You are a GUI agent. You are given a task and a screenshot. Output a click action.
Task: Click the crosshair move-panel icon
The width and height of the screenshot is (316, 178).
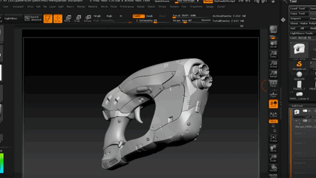point(283,20)
